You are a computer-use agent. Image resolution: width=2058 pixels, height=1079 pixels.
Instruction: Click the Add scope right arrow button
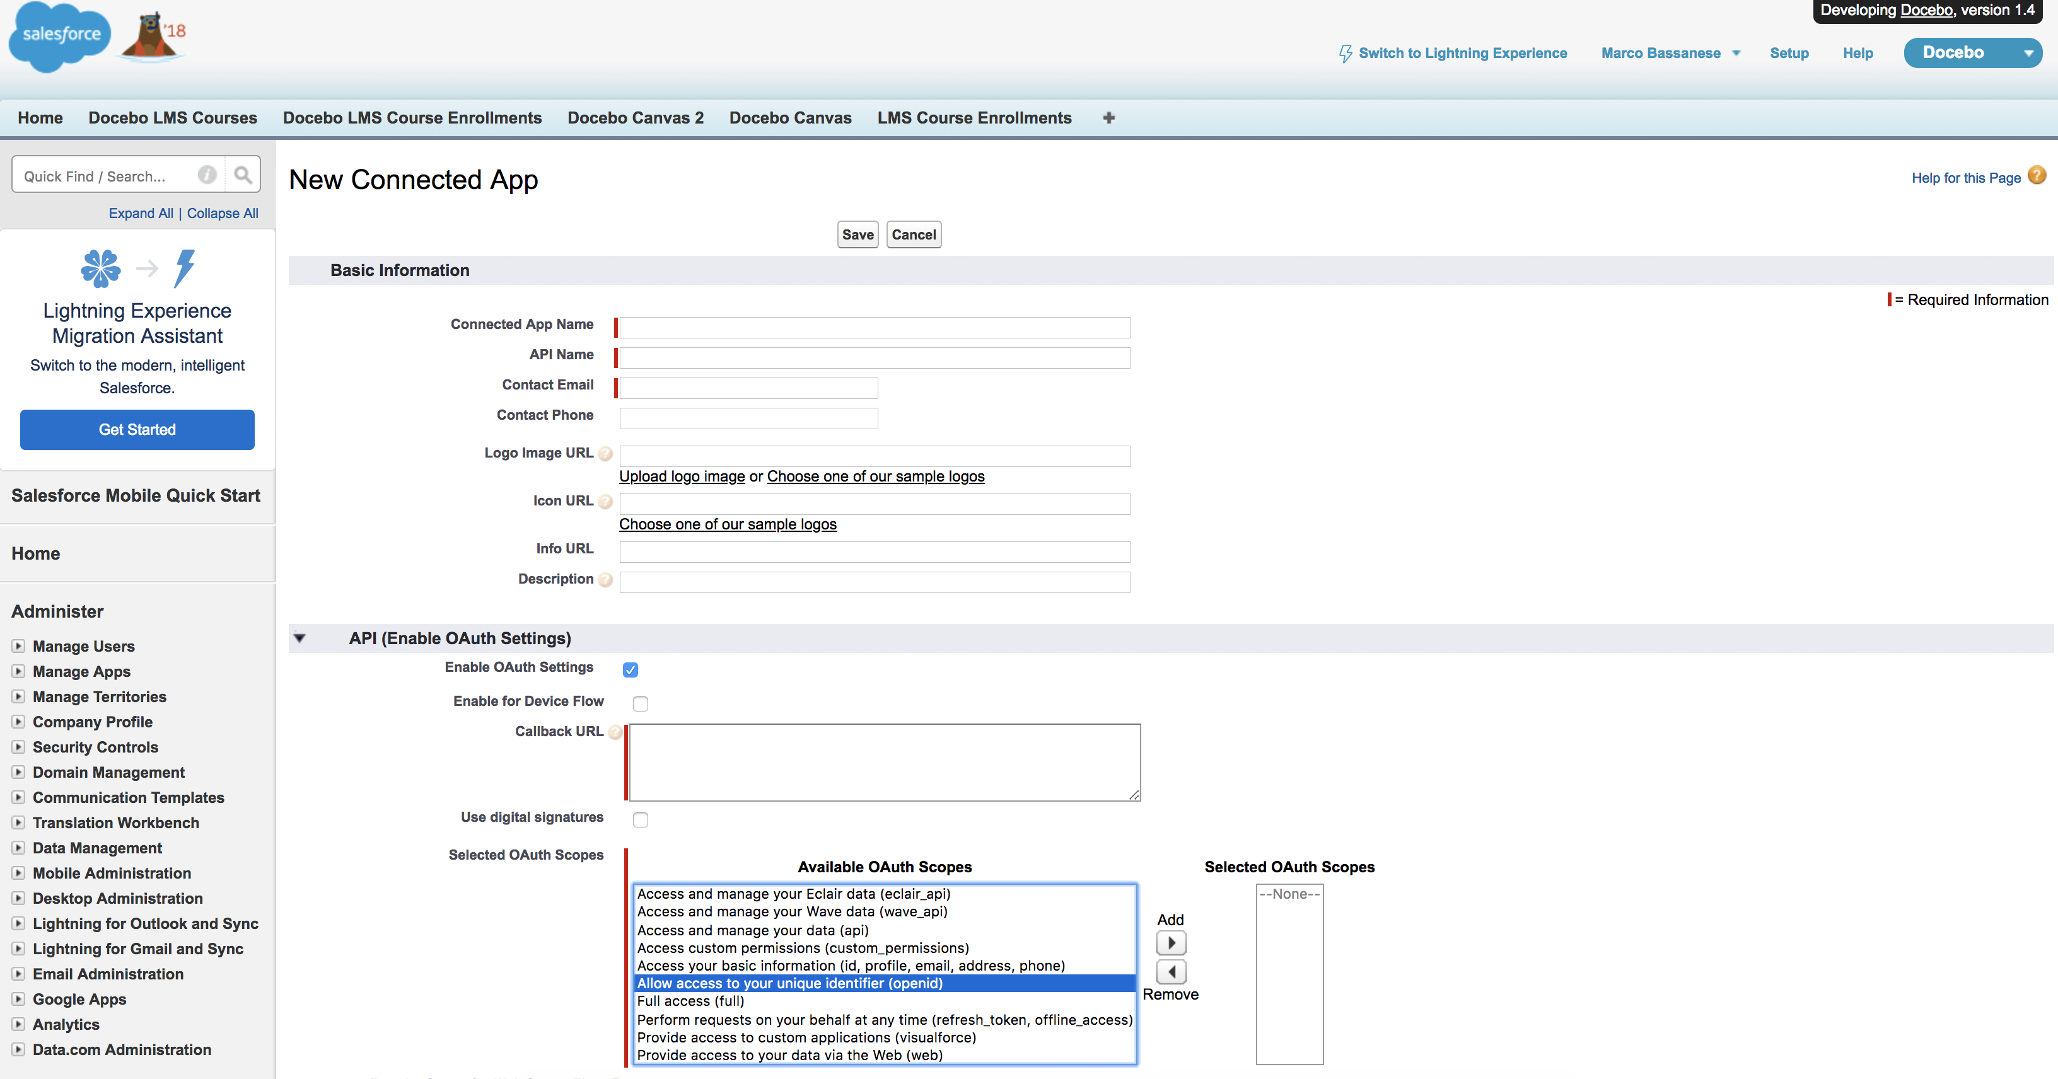(x=1171, y=943)
